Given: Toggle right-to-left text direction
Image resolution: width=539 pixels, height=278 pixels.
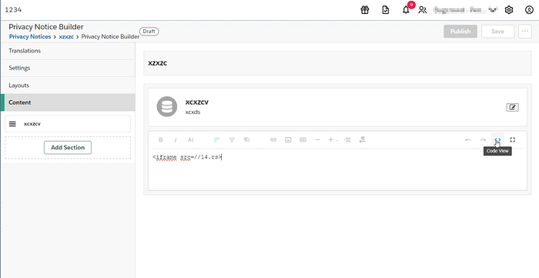Looking at the screenshot, I should [363, 139].
